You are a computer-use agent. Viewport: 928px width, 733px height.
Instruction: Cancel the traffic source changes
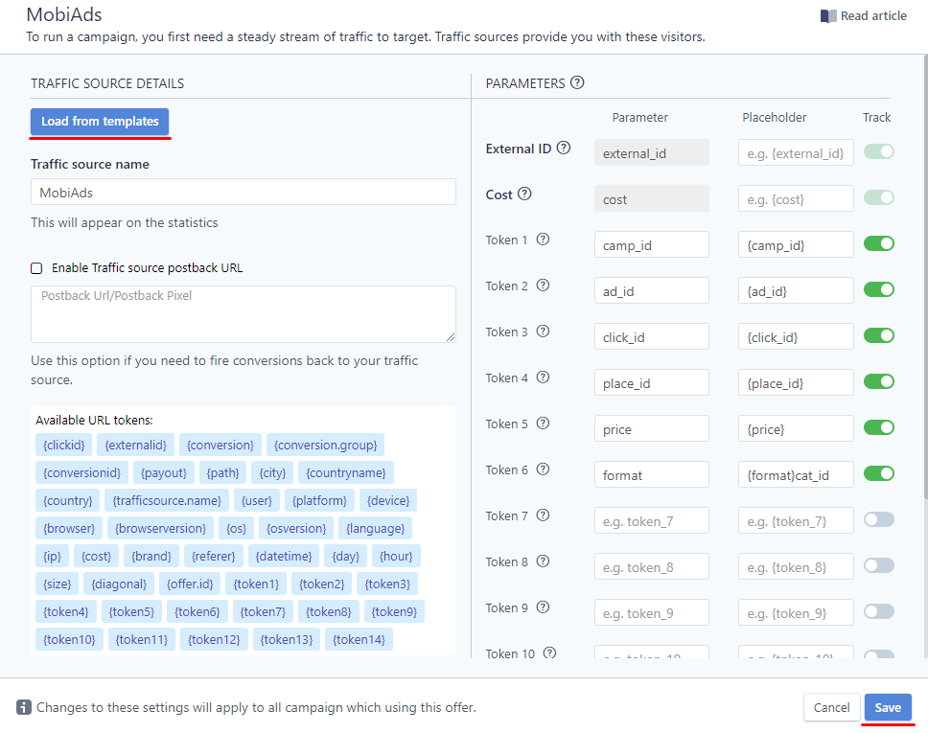coord(831,707)
